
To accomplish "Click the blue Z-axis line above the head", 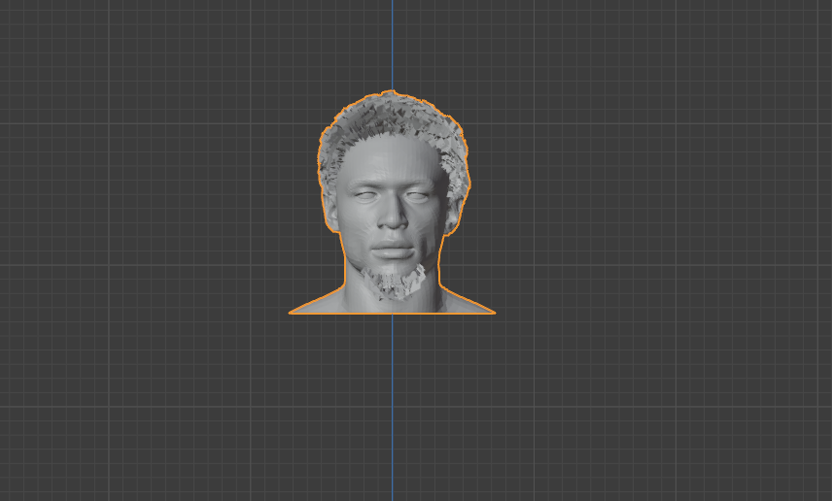I will coord(392,45).
